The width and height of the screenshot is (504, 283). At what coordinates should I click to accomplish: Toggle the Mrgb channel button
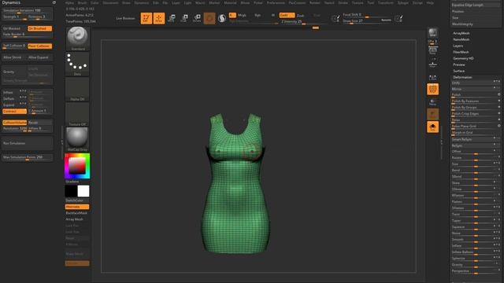(x=242, y=15)
